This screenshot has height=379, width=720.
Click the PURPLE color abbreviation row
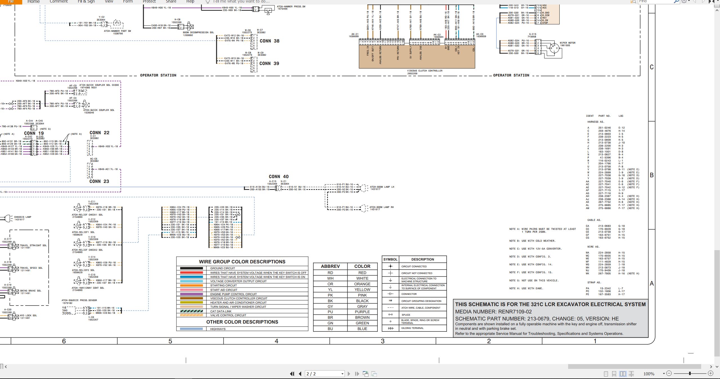[x=345, y=312]
